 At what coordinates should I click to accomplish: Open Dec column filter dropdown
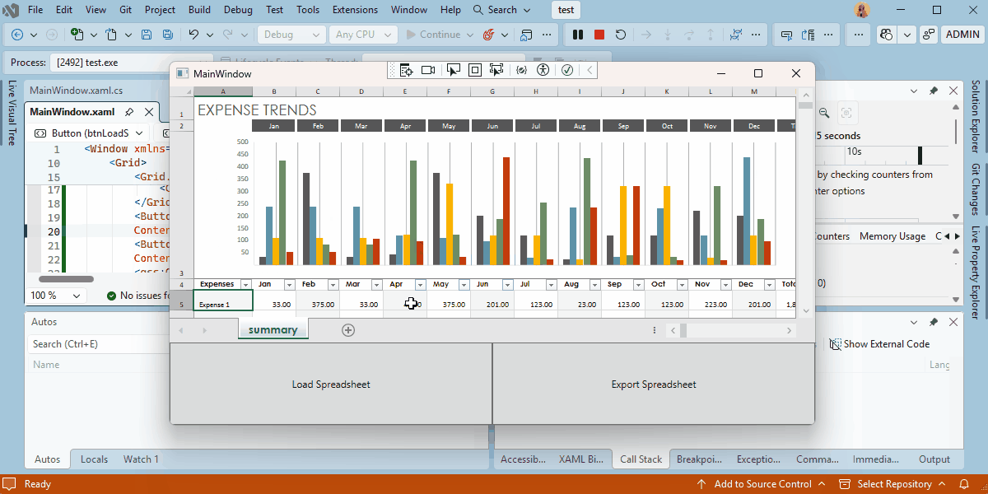click(769, 285)
